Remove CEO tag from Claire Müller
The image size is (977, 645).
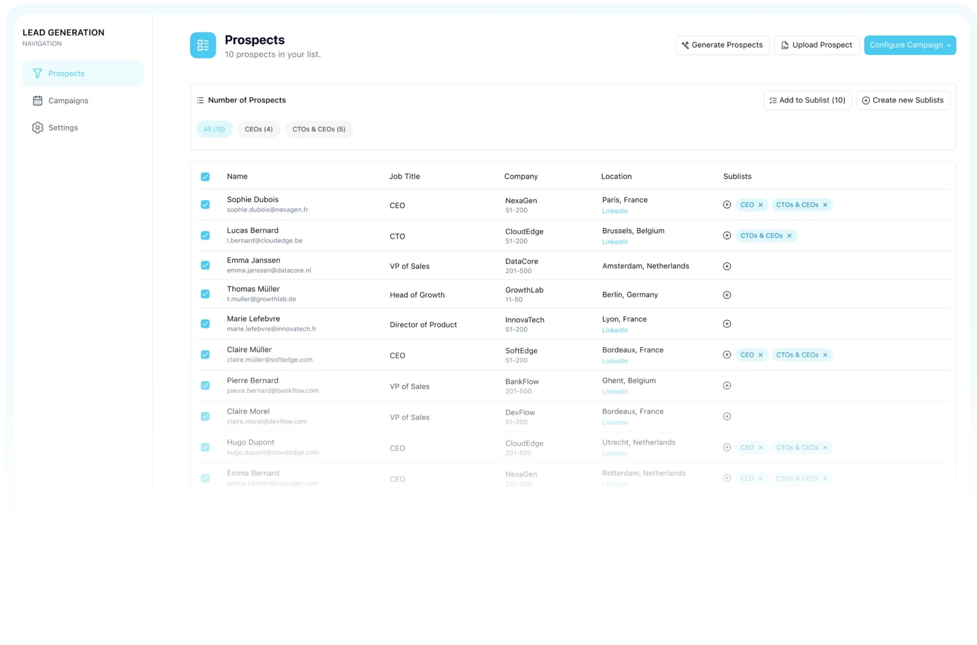pyautogui.click(x=760, y=355)
